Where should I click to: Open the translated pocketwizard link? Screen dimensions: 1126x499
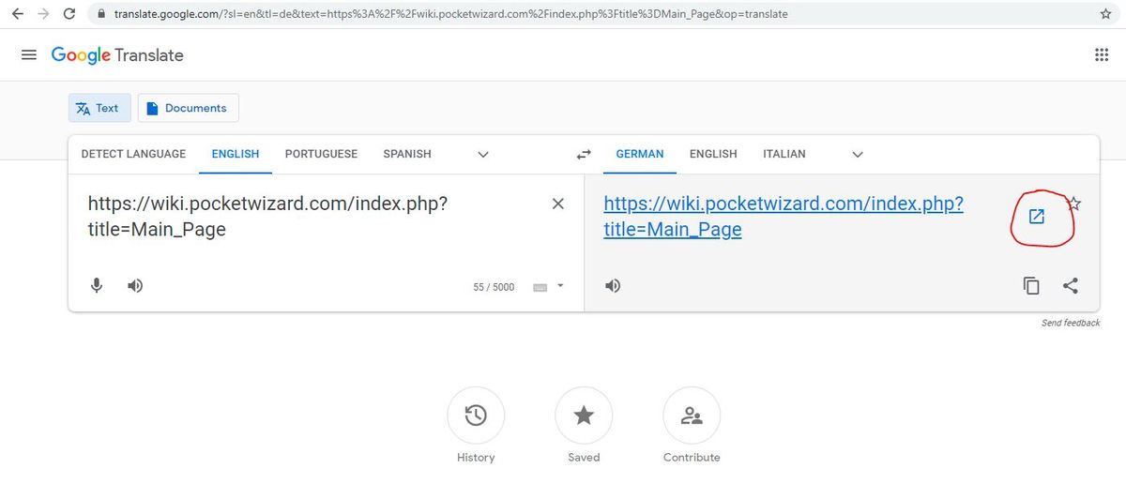[784, 216]
